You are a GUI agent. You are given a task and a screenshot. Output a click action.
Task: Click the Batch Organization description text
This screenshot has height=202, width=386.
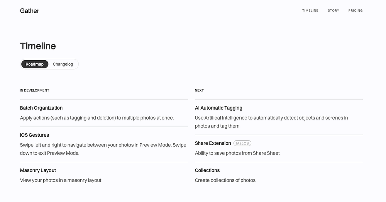(x=97, y=118)
